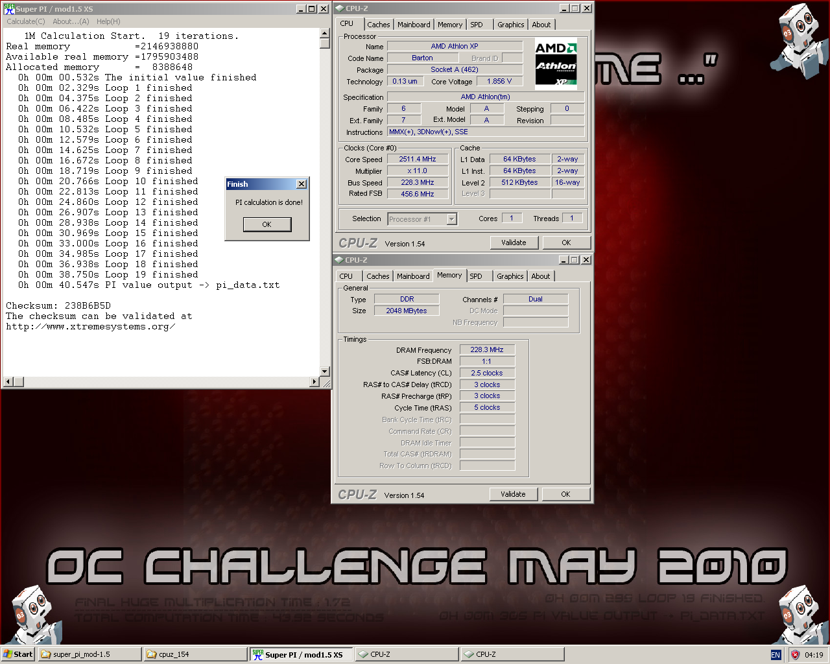Image resolution: width=830 pixels, height=664 pixels.
Task: Switch to CPU tab in bottom CPU-Z window
Action: tap(346, 276)
